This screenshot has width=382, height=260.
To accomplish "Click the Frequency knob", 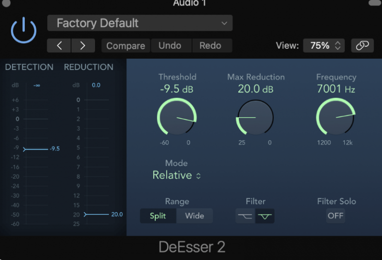I will pyautogui.click(x=336, y=117).
